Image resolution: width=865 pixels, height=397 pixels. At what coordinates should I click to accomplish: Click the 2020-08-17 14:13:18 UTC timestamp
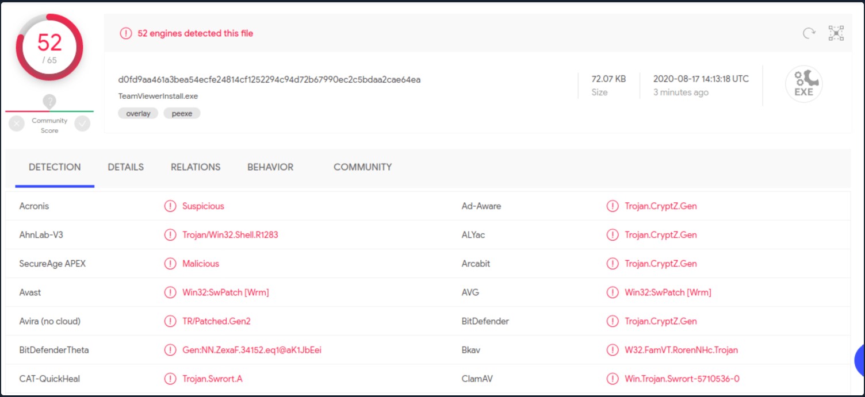pos(701,79)
